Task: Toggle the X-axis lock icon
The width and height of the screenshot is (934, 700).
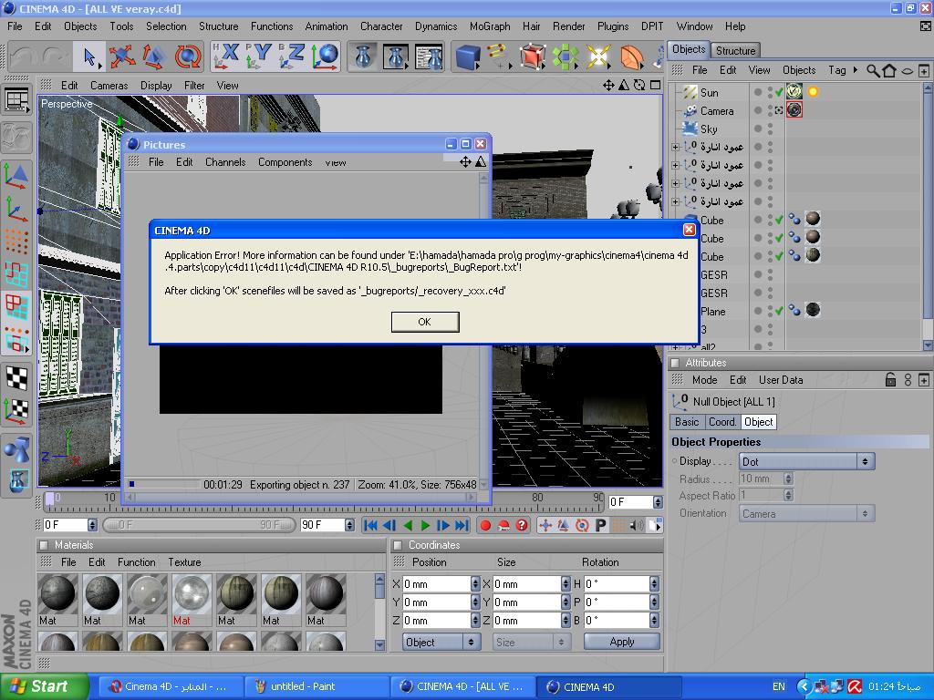Action: (226, 57)
